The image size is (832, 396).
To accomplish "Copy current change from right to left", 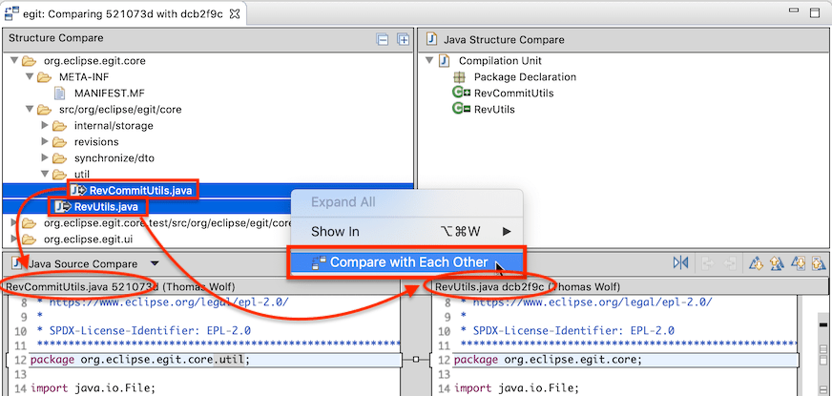I will (x=730, y=262).
